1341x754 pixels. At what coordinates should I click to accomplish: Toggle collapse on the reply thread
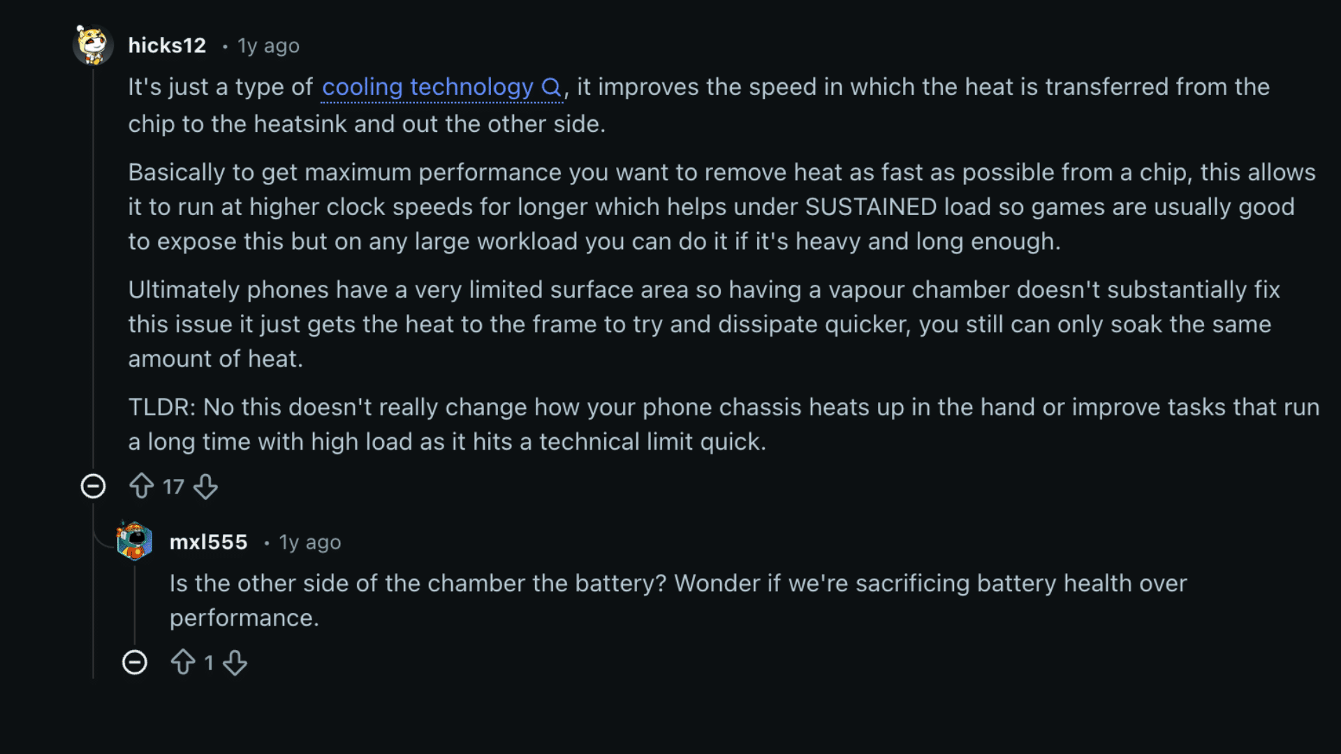tap(135, 662)
